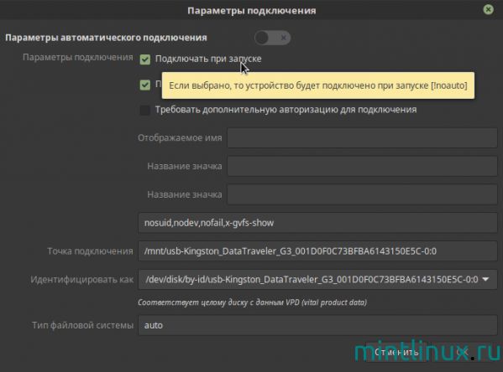
Task: Click the Тип файловой системы auto field
Action: (317, 325)
